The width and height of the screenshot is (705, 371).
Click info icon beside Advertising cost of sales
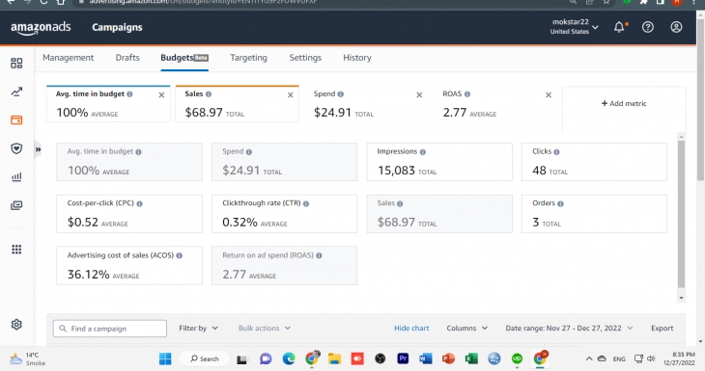coord(180,255)
